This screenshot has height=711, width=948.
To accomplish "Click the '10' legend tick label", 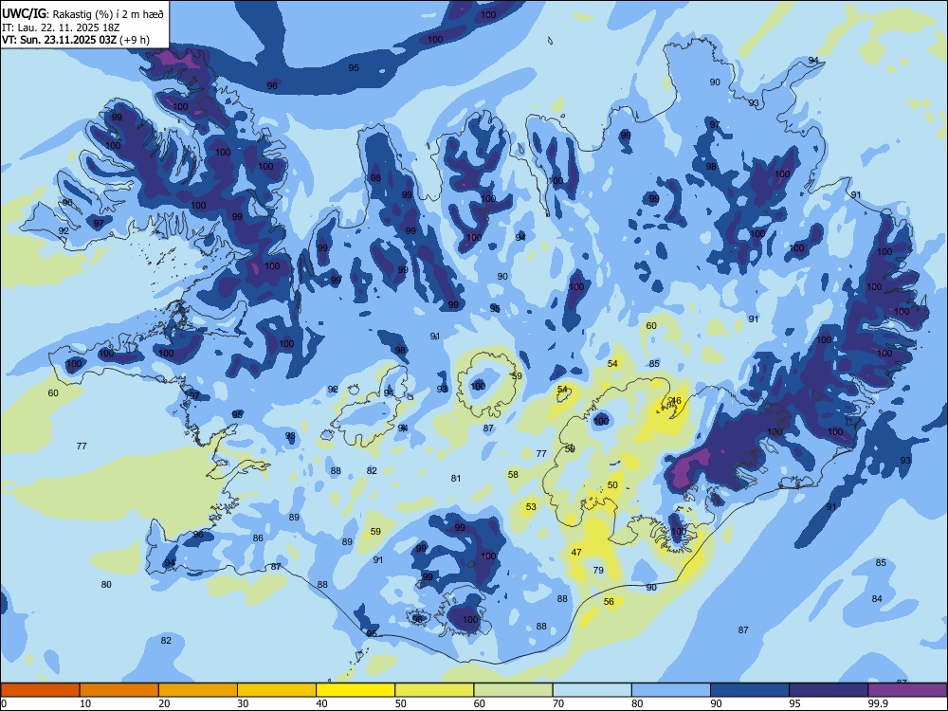I will pyautogui.click(x=85, y=703).
